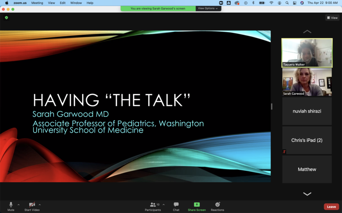Open the Chat panel
The height and width of the screenshot is (213, 342).
(x=176, y=206)
